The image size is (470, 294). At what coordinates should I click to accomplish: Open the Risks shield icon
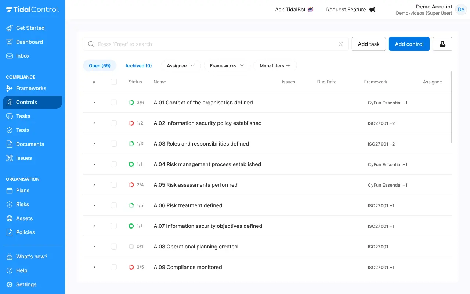(x=10, y=204)
